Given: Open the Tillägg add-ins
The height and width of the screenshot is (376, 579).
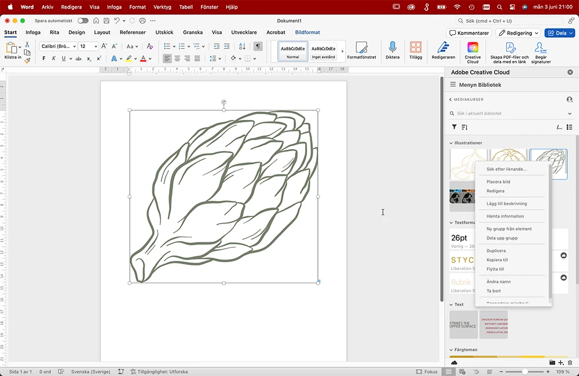Looking at the screenshot, I should (415, 50).
